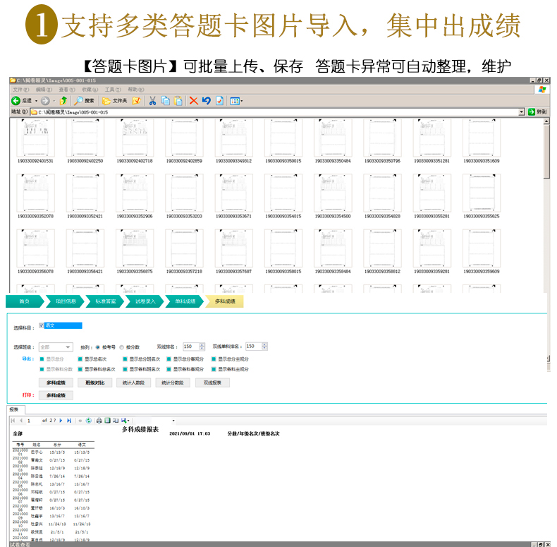557x547 pixels.
Task: Click the print icon in report toolbar
Action: 99,421
